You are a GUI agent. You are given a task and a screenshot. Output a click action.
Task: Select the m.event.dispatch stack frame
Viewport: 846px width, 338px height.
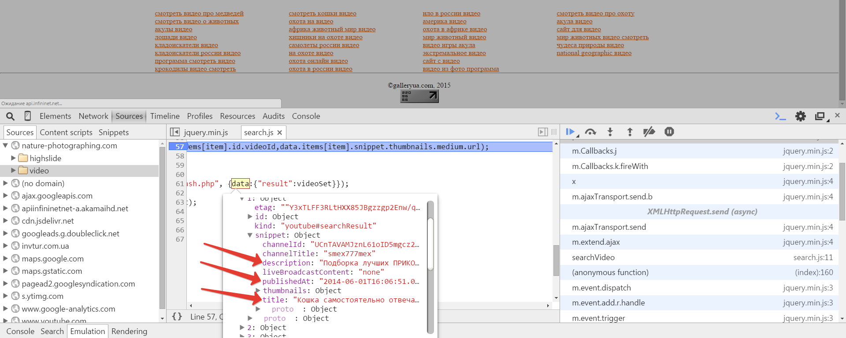pyautogui.click(x=702, y=288)
